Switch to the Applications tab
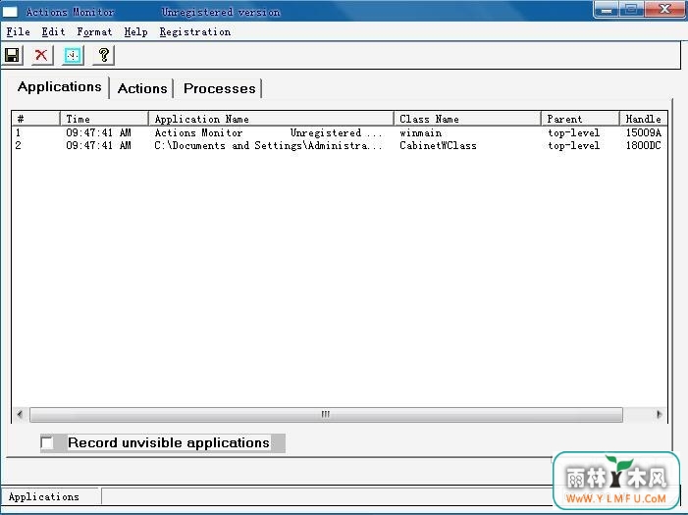 [59, 87]
